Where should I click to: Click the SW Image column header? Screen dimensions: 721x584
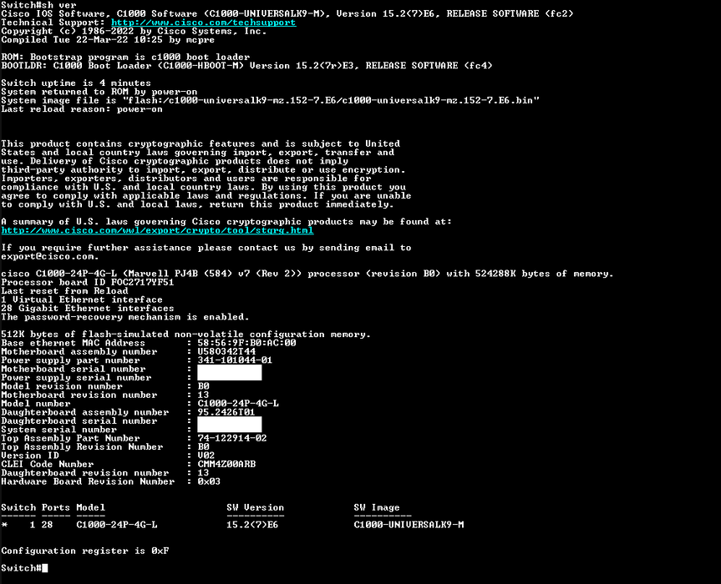point(377,508)
